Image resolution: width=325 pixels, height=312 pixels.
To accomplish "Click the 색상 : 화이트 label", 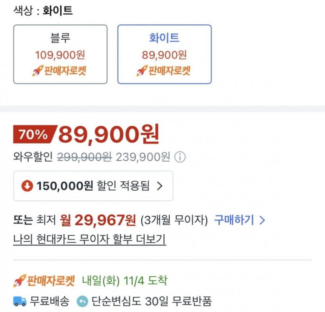I will click(43, 11).
